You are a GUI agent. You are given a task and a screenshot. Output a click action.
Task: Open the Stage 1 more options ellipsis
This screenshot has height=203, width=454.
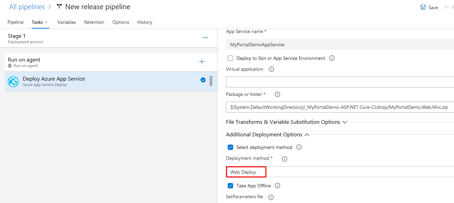pos(205,38)
